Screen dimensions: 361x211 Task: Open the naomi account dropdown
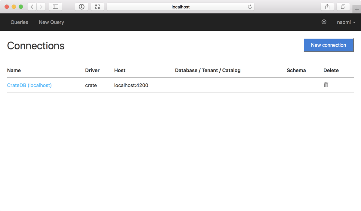[x=344, y=22]
